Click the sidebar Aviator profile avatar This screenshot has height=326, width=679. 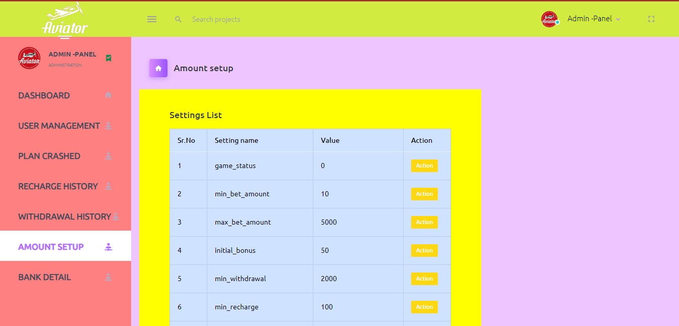click(x=29, y=58)
